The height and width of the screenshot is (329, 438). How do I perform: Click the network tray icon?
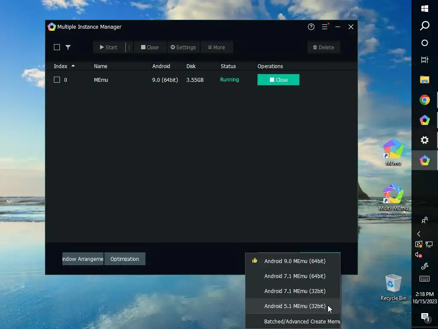click(429, 245)
